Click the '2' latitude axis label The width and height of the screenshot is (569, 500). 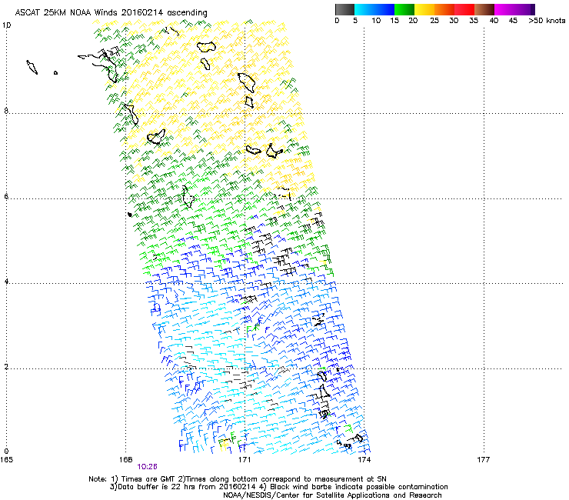6,367
